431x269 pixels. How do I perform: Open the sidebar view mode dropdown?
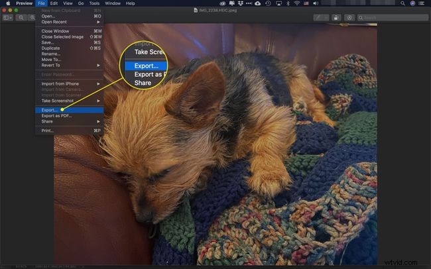click(x=7, y=18)
